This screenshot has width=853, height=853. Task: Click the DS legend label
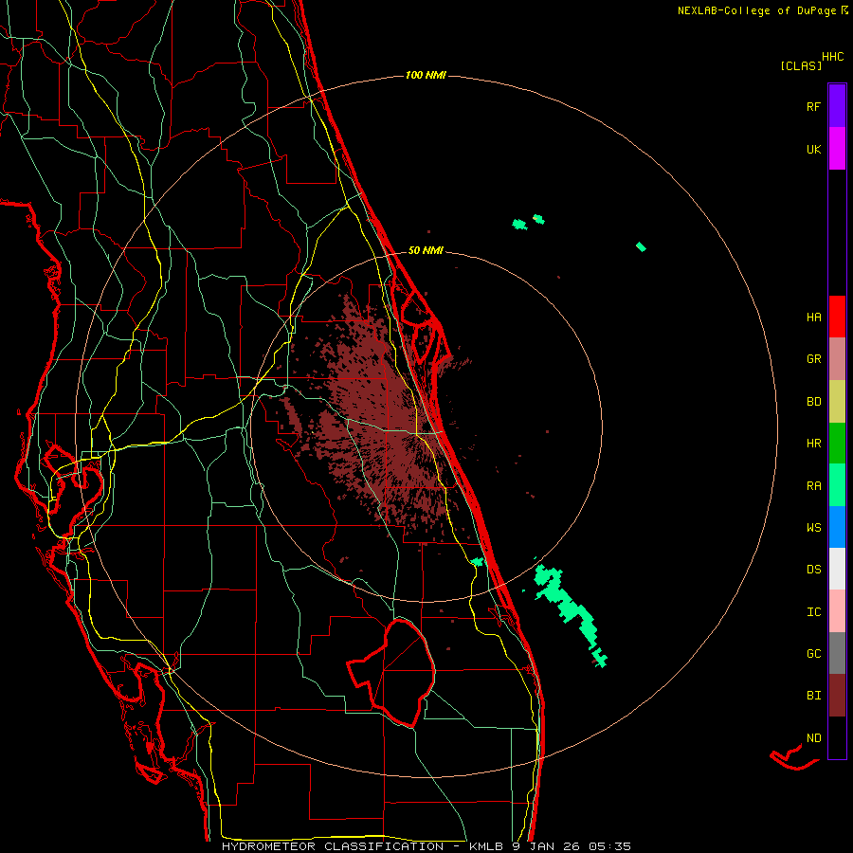click(x=813, y=570)
